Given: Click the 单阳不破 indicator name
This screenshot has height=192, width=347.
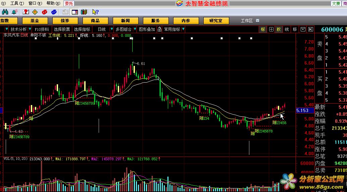Looking at the screenshot, I should point(38,35).
